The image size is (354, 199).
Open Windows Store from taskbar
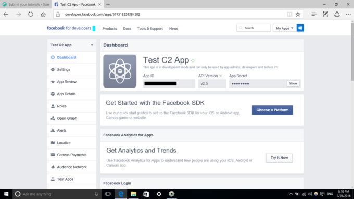tap(146, 194)
